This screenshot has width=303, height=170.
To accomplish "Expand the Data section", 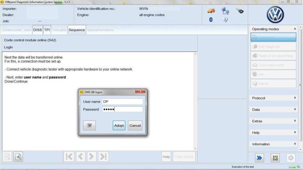I will coord(295,109).
